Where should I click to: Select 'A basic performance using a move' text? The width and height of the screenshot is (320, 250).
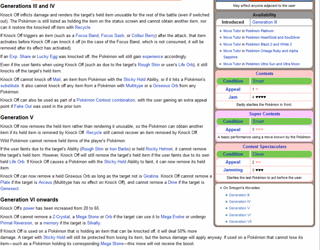point(264,137)
